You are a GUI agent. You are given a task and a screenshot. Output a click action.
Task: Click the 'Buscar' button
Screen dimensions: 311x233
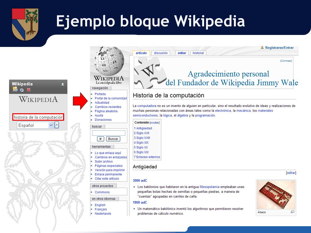[x=113, y=139]
